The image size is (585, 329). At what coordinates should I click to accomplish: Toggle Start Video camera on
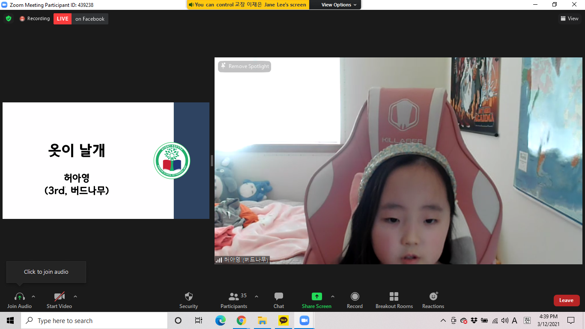[59, 296]
